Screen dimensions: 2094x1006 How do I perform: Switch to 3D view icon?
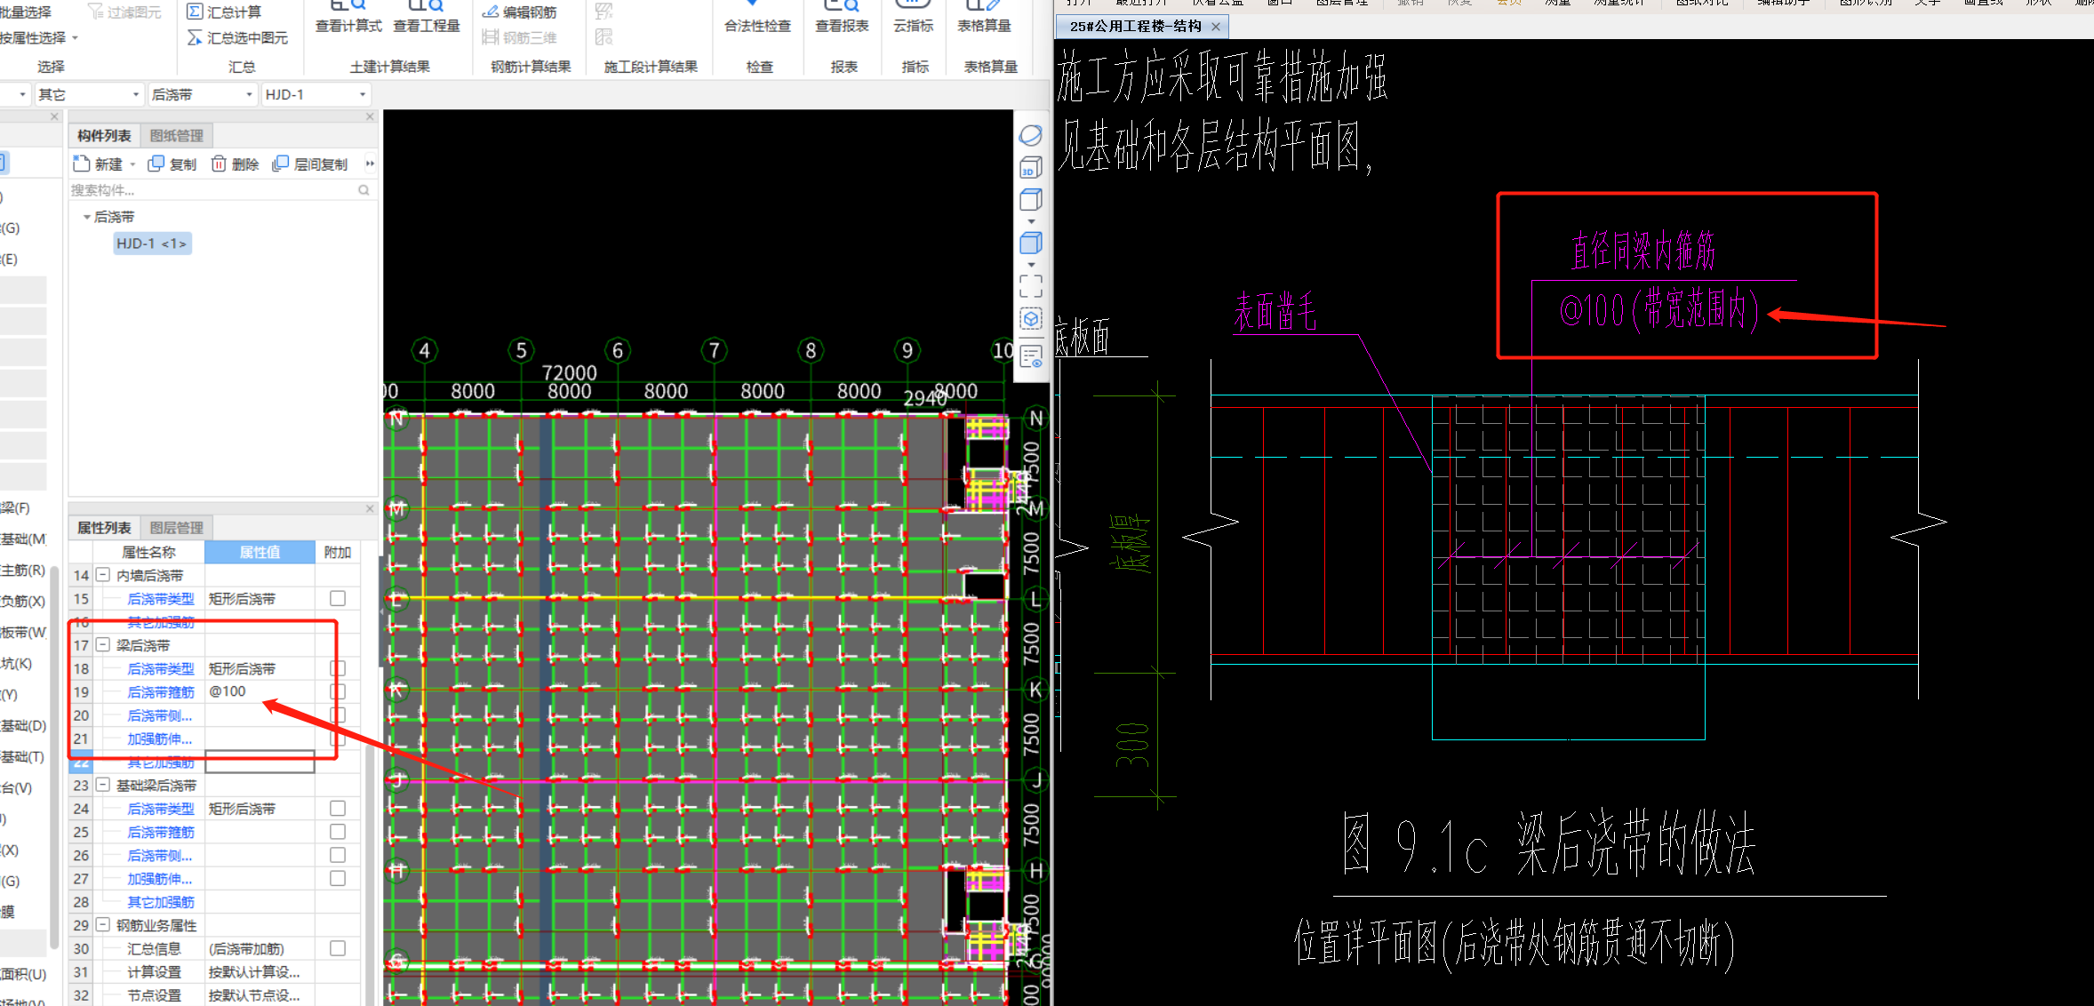[1030, 167]
